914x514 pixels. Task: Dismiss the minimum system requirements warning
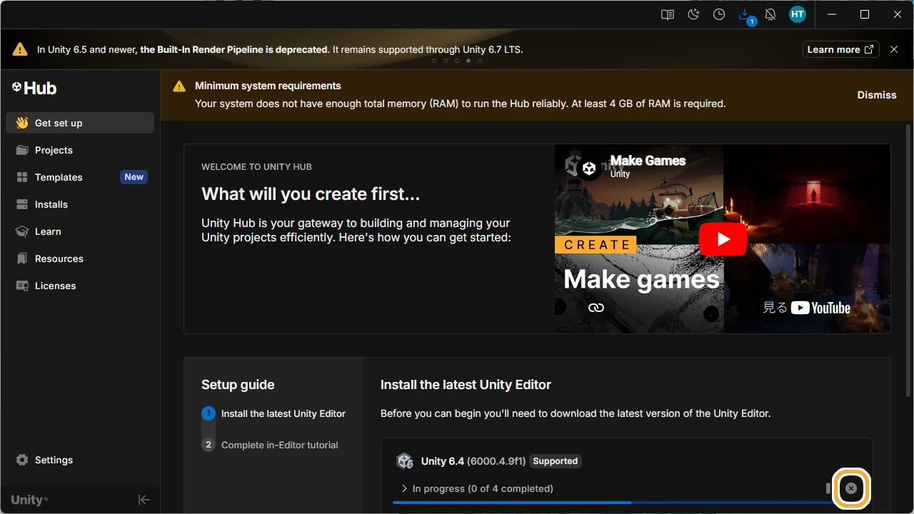(877, 95)
